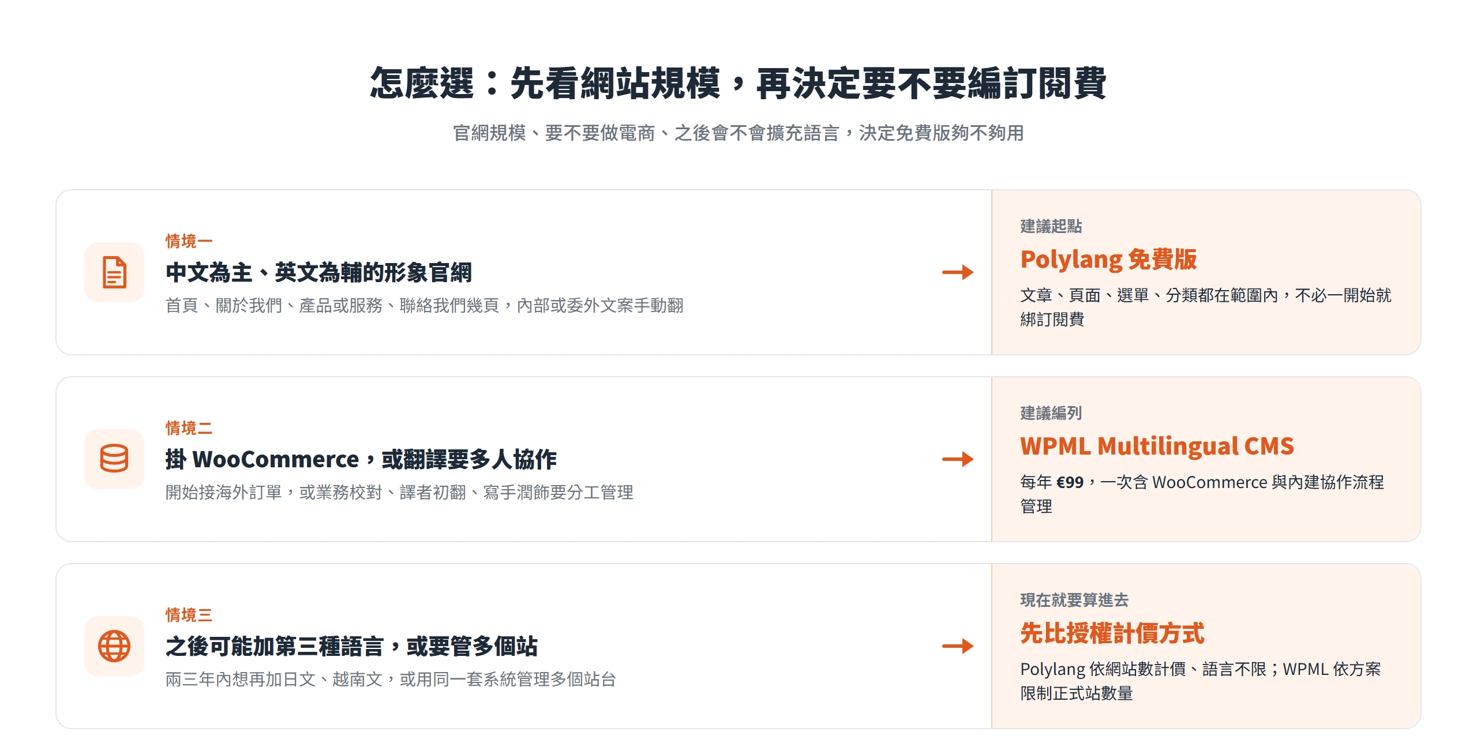Click the label 情境二
Screen dimensions: 1477x743
189,428
